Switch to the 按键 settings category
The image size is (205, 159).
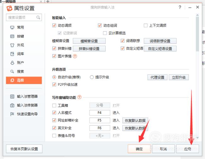[24, 36]
